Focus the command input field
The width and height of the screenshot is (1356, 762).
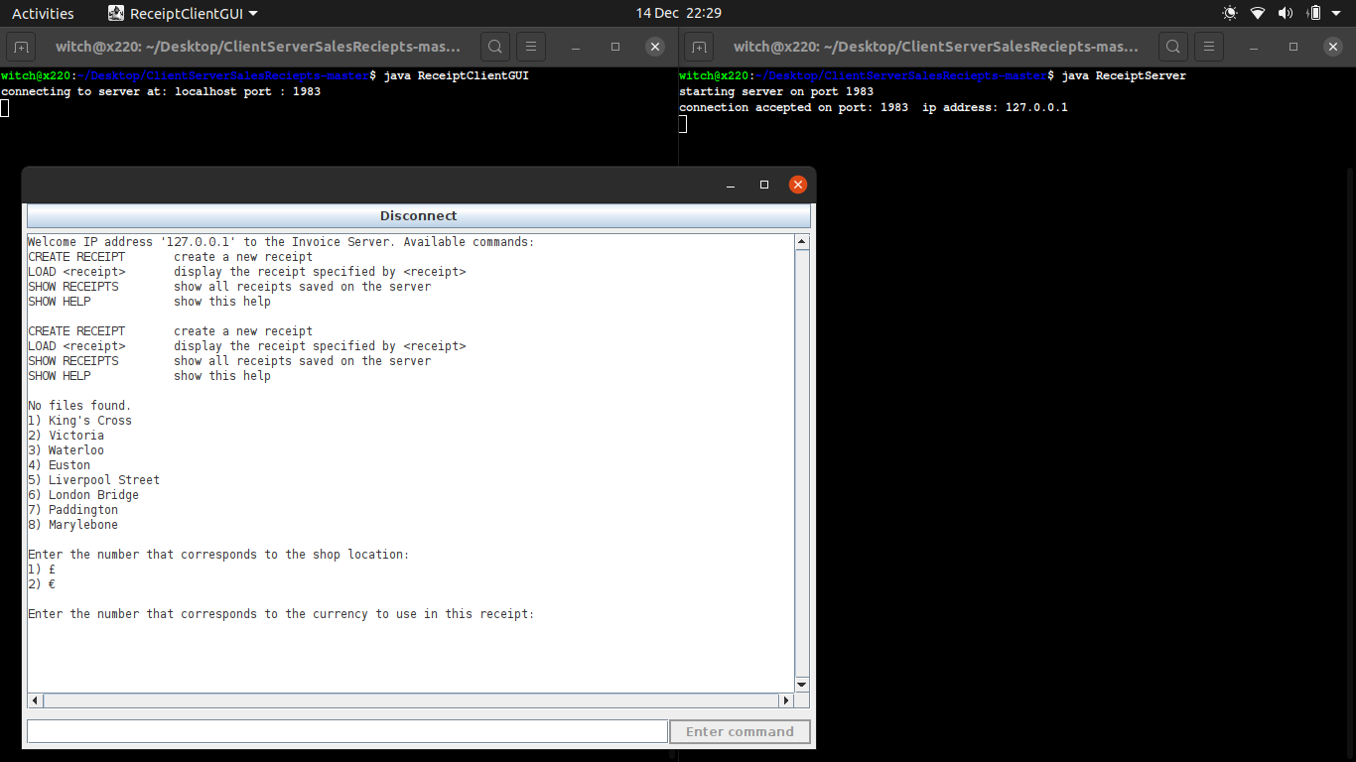tap(347, 731)
